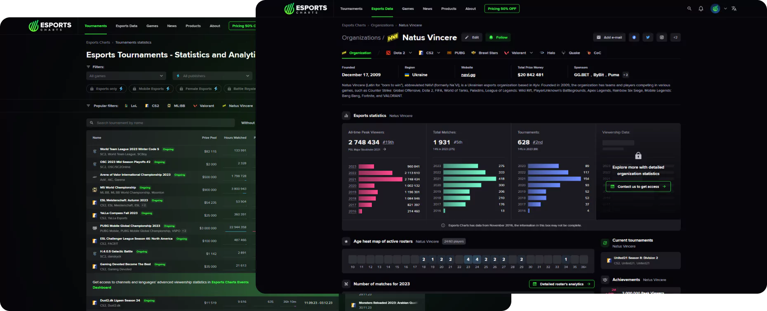Expand the All publishers dropdown
This screenshot has height=311, width=767.
(x=212, y=76)
